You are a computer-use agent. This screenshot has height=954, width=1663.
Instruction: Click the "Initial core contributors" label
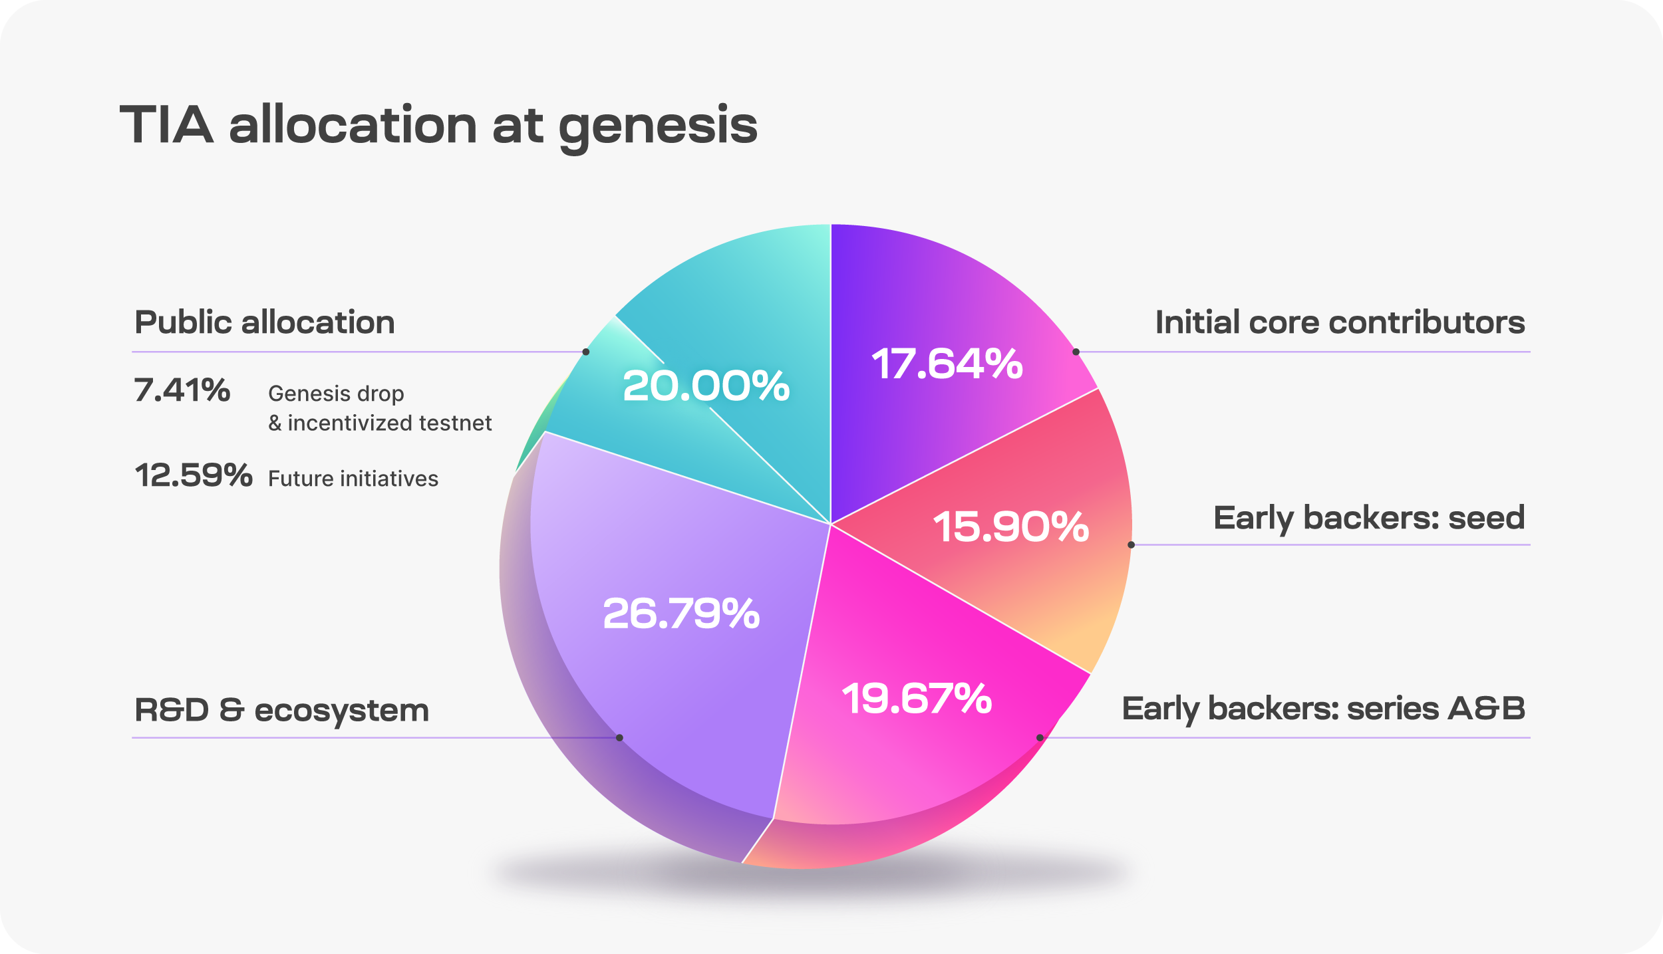(1340, 322)
